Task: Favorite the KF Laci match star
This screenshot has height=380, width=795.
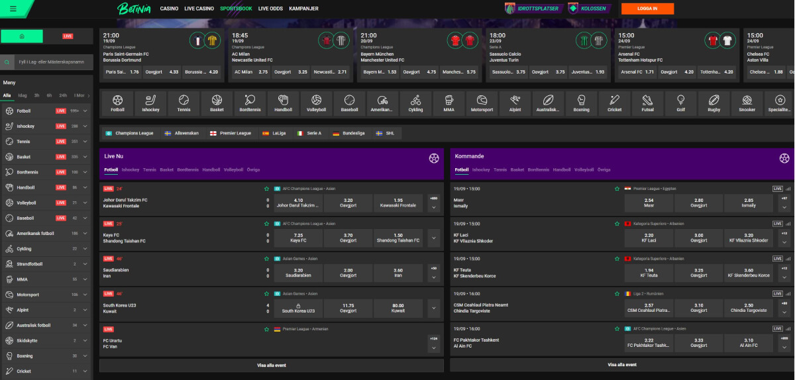Action: point(617,224)
